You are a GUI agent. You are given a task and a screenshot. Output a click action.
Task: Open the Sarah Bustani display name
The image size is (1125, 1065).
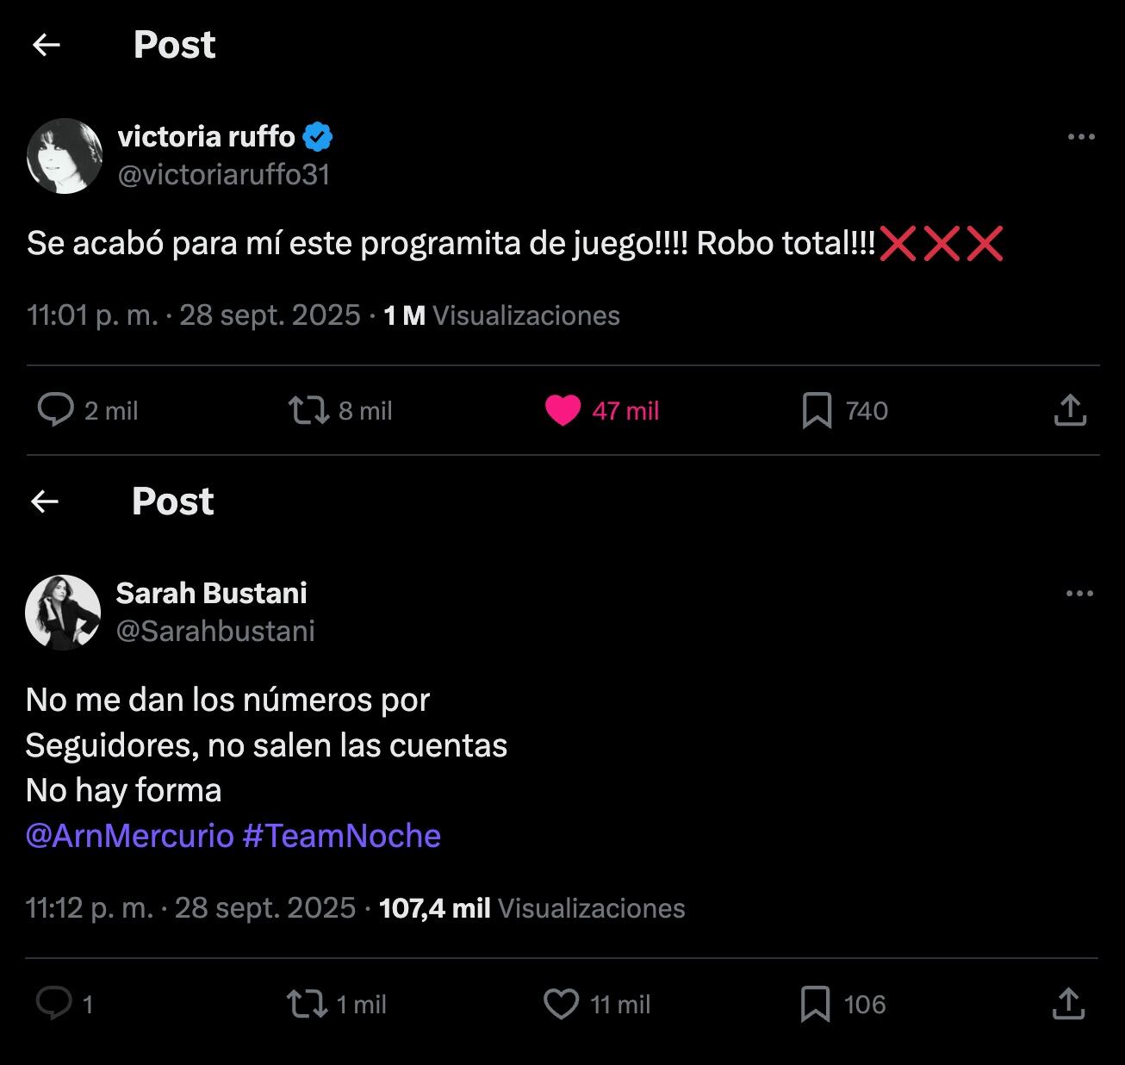tap(211, 593)
